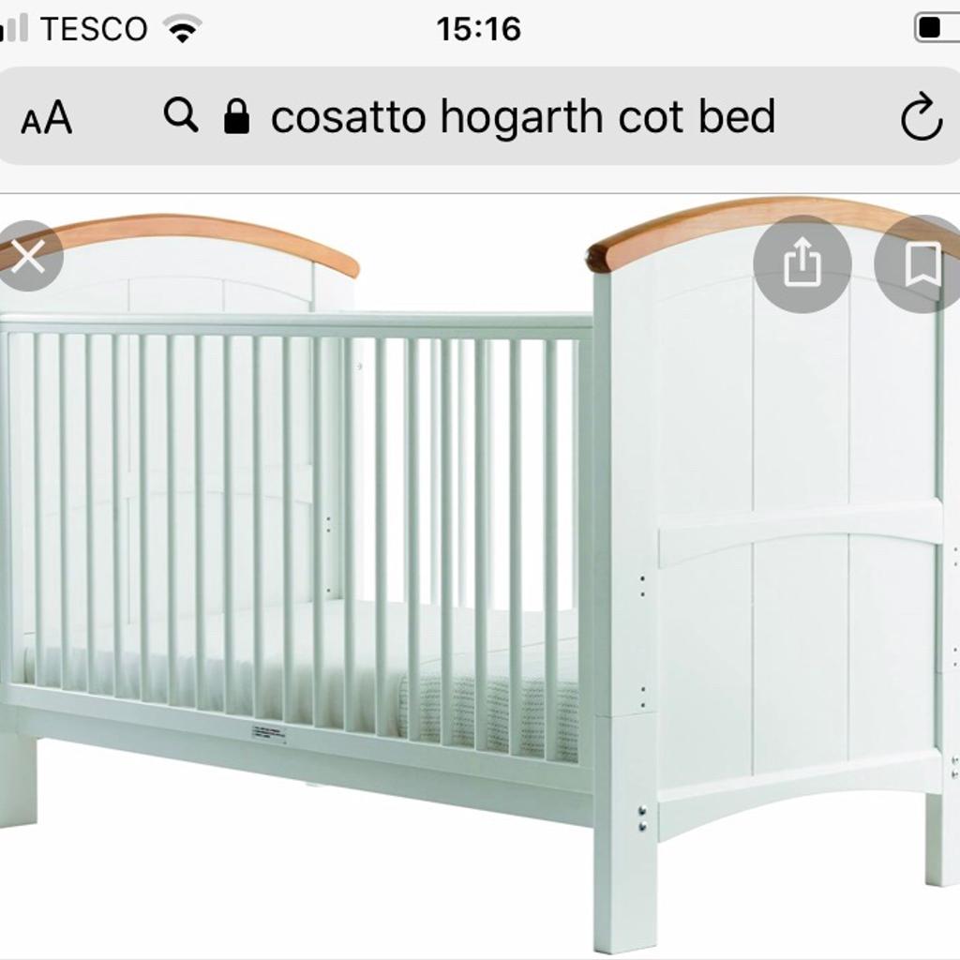Open the AA text size menu
The width and height of the screenshot is (960, 960).
(47, 117)
